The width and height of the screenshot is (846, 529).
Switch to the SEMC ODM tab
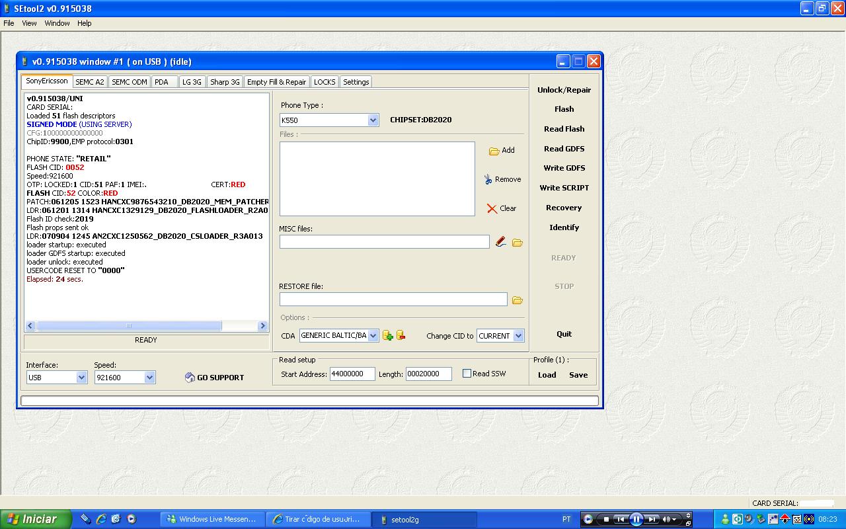130,82
